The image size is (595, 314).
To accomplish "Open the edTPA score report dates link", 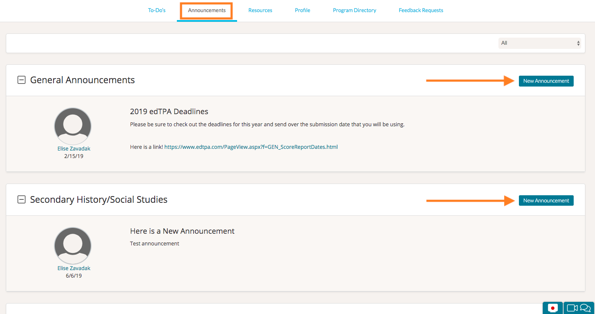I will pos(251,147).
